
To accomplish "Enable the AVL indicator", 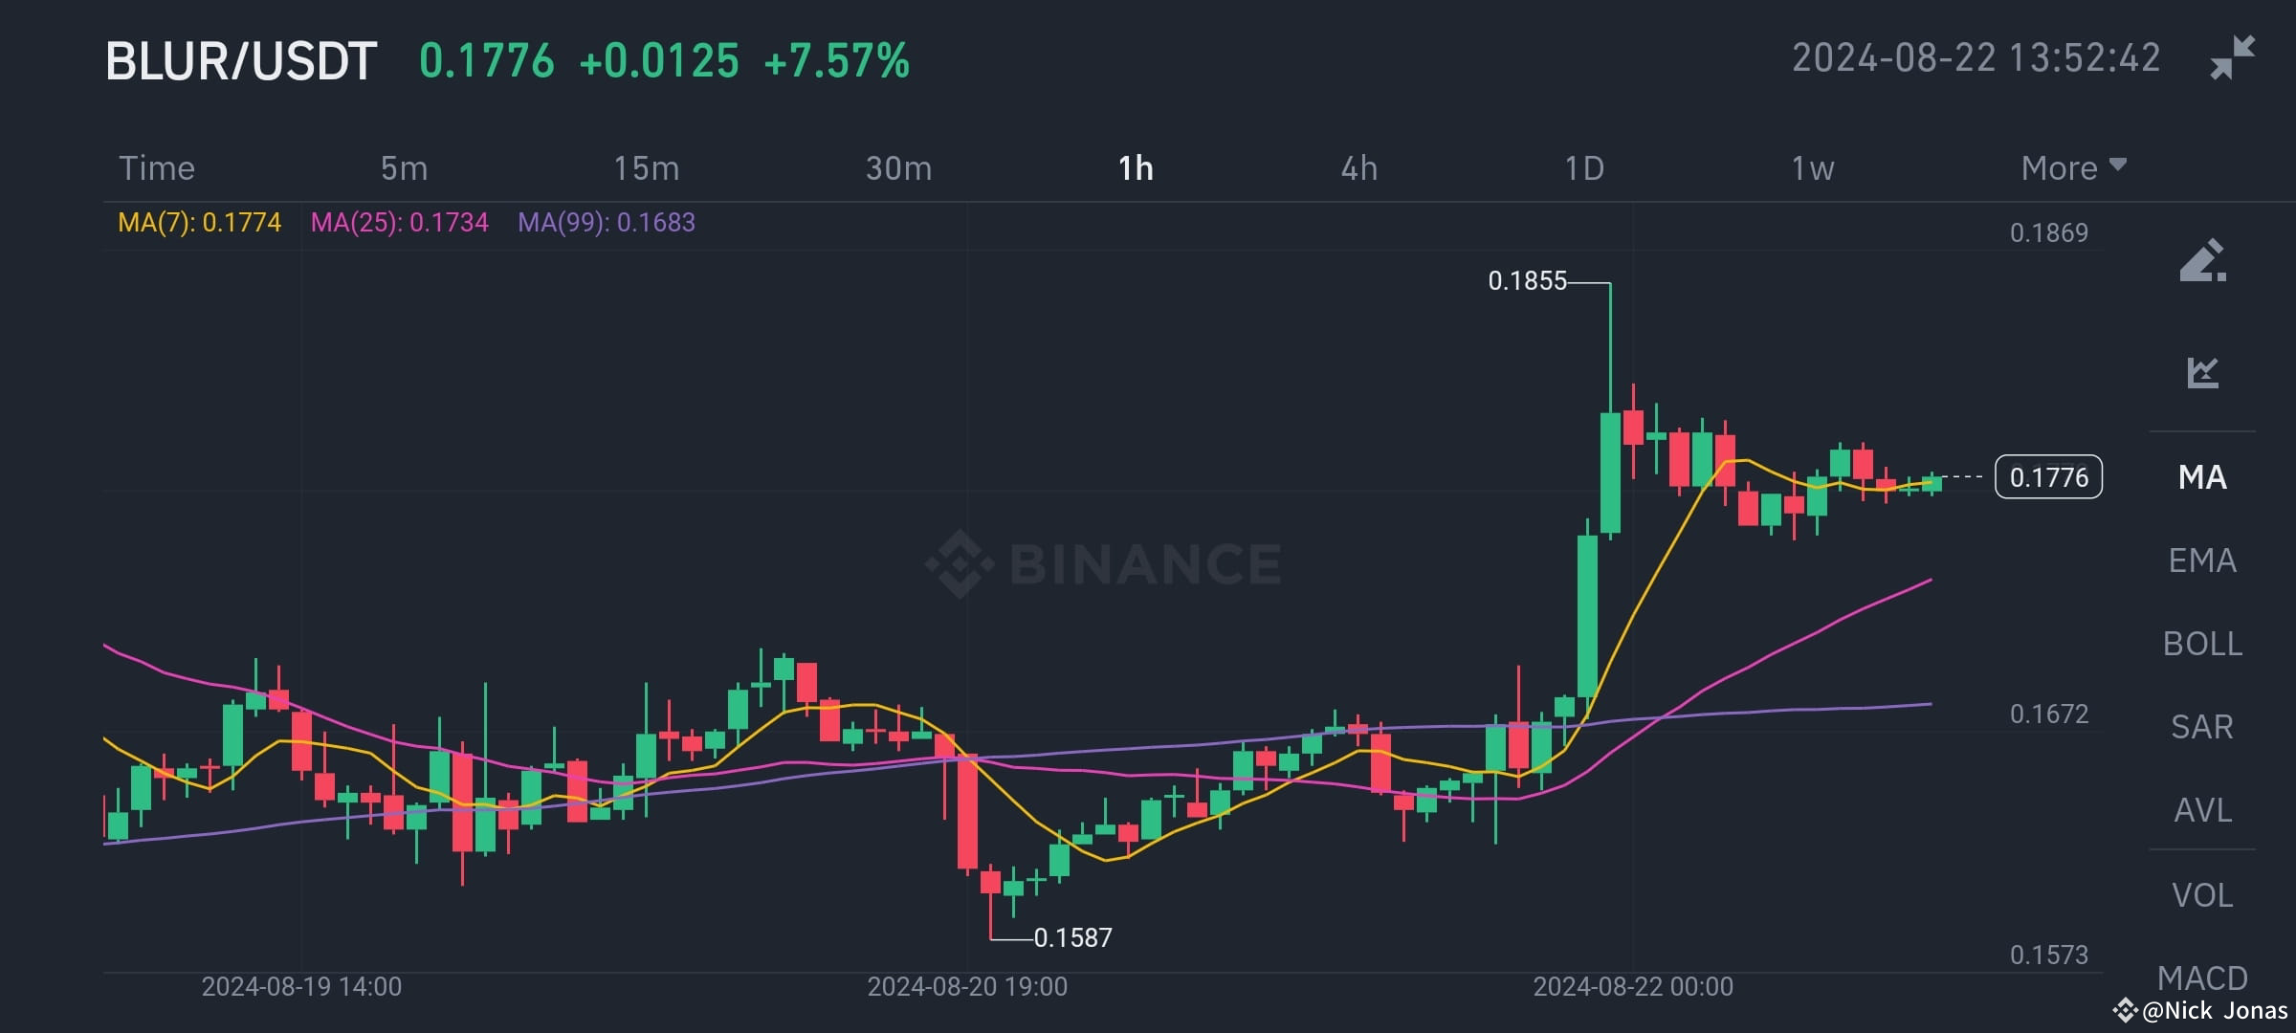I will pyautogui.click(x=2202, y=809).
